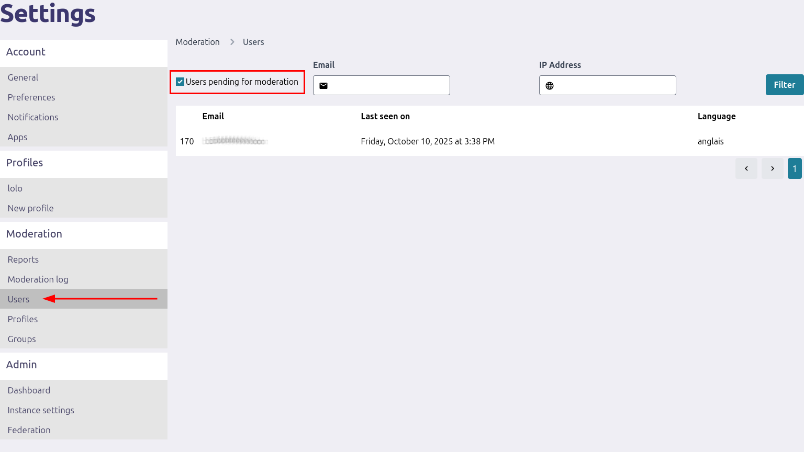Open moderation Reports
The height and width of the screenshot is (452, 804).
tap(23, 259)
